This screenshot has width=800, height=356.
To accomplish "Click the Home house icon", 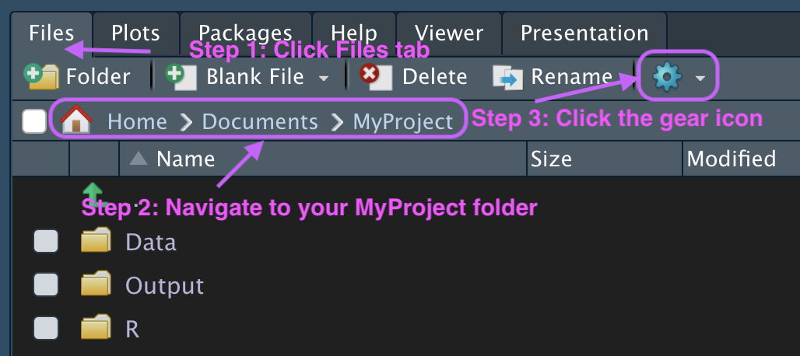I will 76,121.
